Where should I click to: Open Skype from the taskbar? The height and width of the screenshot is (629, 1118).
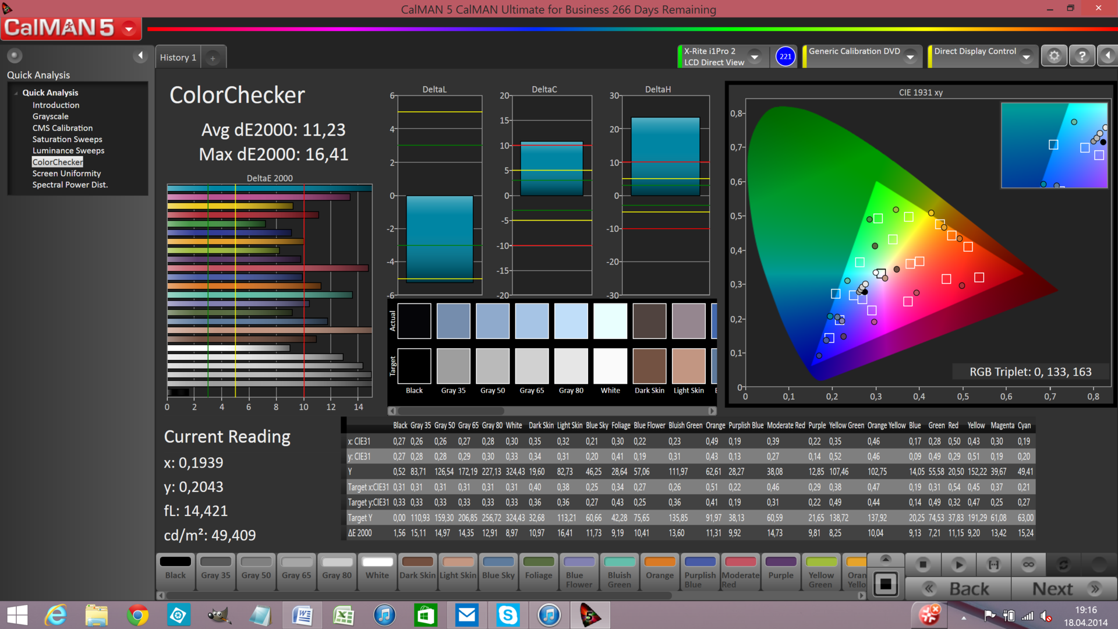coord(508,615)
